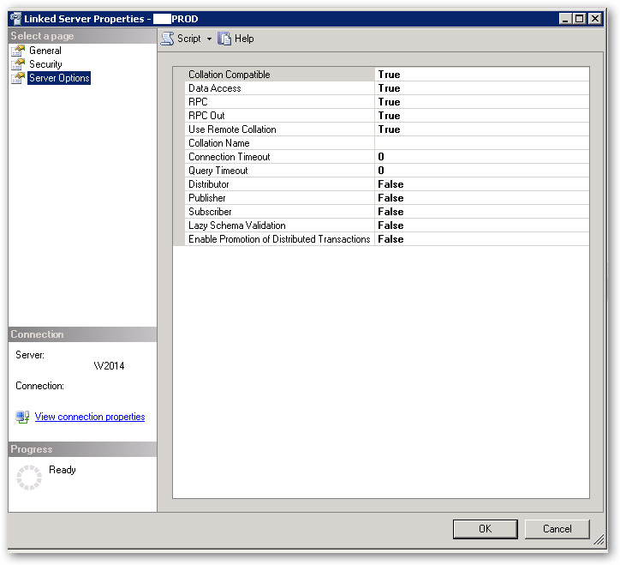
Task: Click the empty Collation Name value field
Action: [481, 143]
